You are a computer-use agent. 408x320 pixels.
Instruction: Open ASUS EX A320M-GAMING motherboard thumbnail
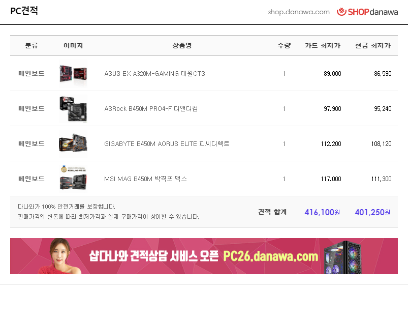pos(73,73)
